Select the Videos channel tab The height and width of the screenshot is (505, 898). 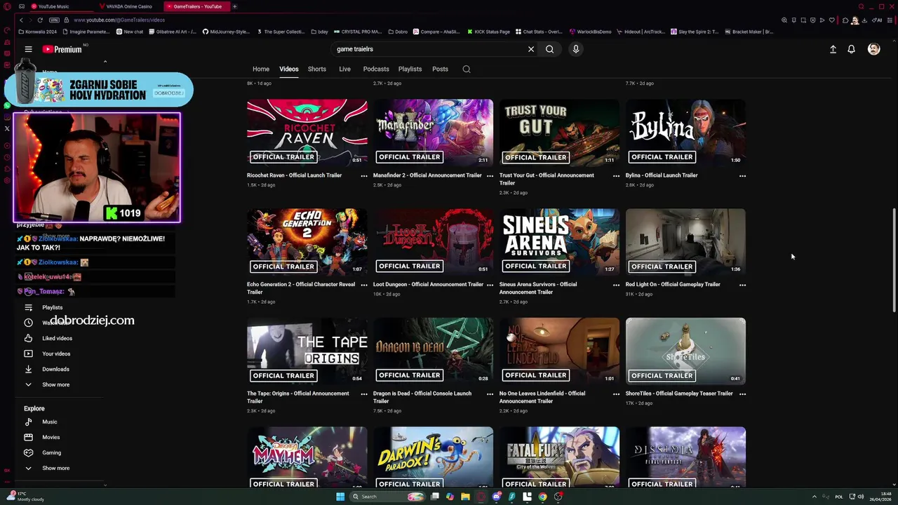(289, 69)
